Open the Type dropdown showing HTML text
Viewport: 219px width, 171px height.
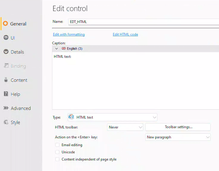tap(112, 117)
